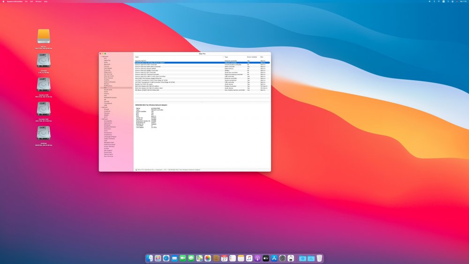Launch Safari from the Dock
Image resolution: width=469 pixels, height=264 pixels.
(x=166, y=258)
